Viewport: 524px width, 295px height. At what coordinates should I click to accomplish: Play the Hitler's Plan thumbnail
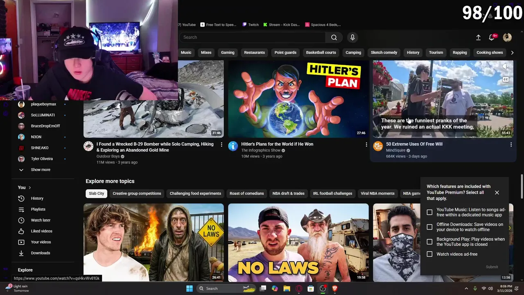[298, 99]
